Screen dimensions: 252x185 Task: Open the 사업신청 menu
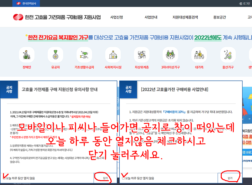pos(116,17)
